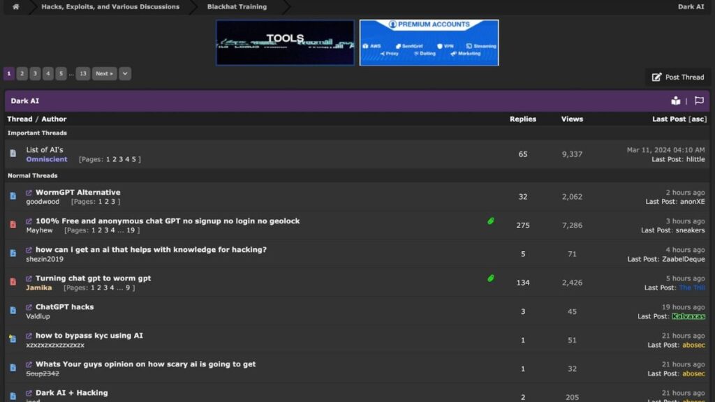The height and width of the screenshot is (402, 715).
Task: Open Blackhat Training breadcrumb
Action: (237, 7)
